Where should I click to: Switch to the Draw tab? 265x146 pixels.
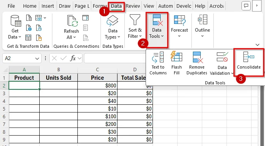[65, 6]
